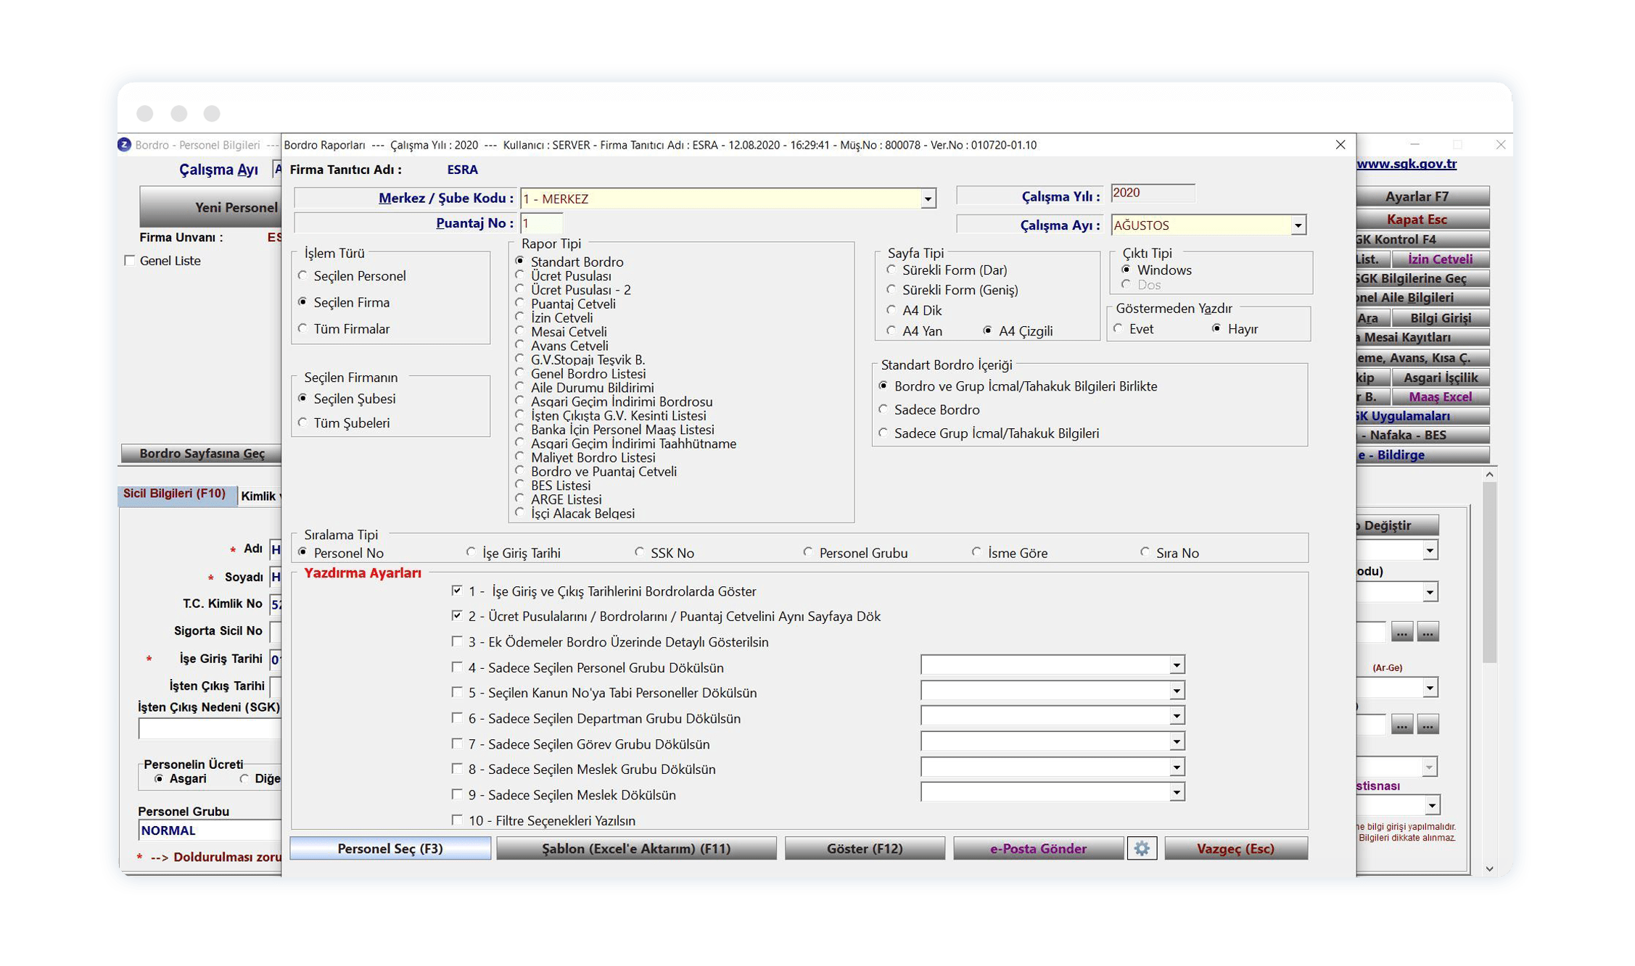Open dropdown for option 9 Seçilen Meslek
Image resolution: width=1635 pixels, height=966 pixels.
(1176, 792)
